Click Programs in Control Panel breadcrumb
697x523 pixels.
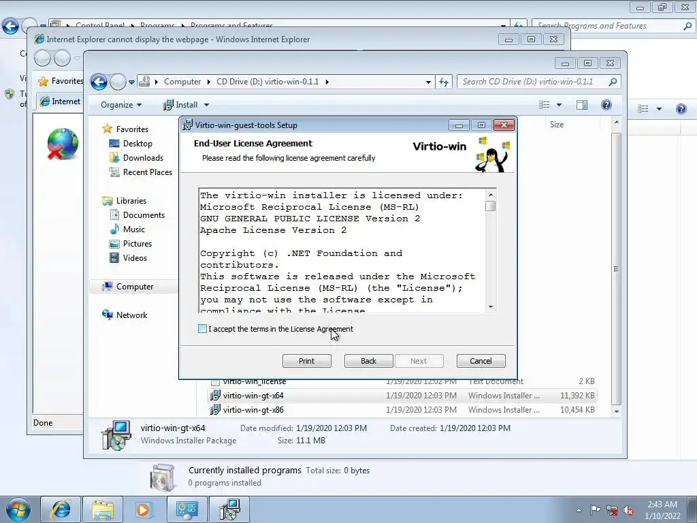[x=157, y=25]
